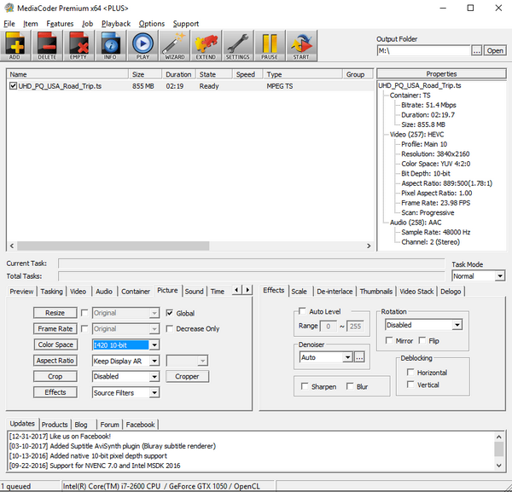Open the Features menu
This screenshot has height=492, width=512.
[x=60, y=24]
